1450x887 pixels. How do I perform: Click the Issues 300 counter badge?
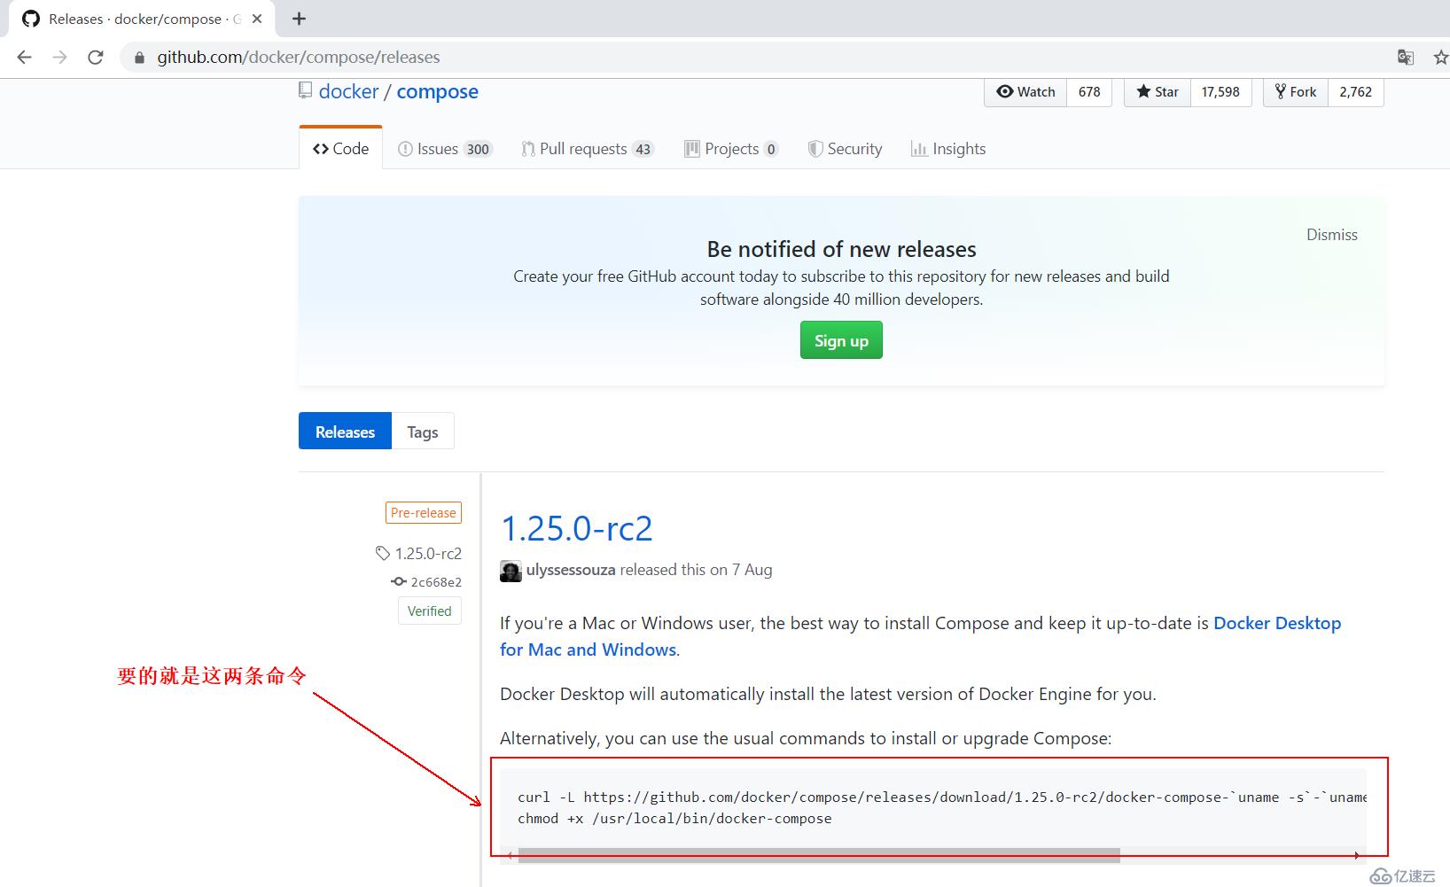(x=478, y=149)
